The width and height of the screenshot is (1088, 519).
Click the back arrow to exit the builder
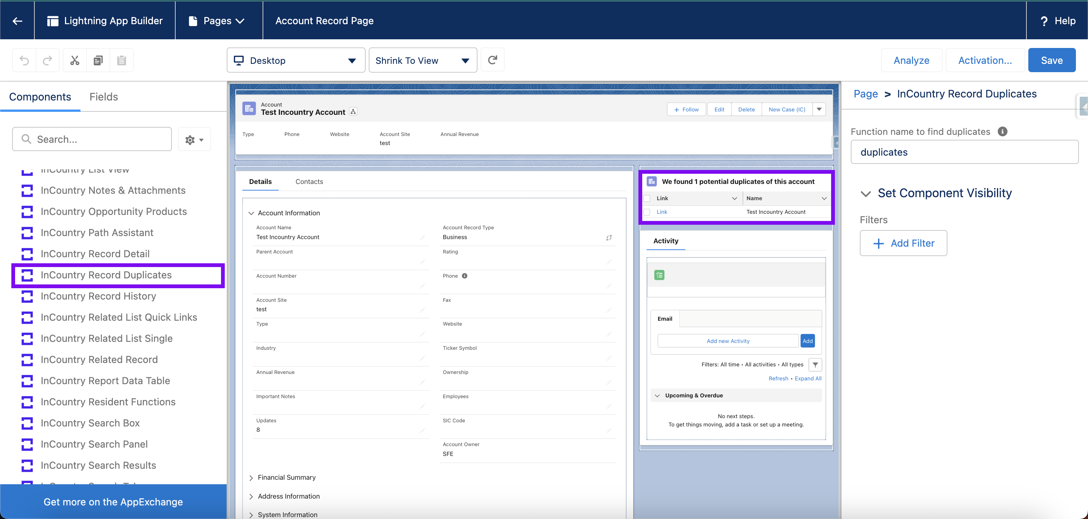coord(17,20)
